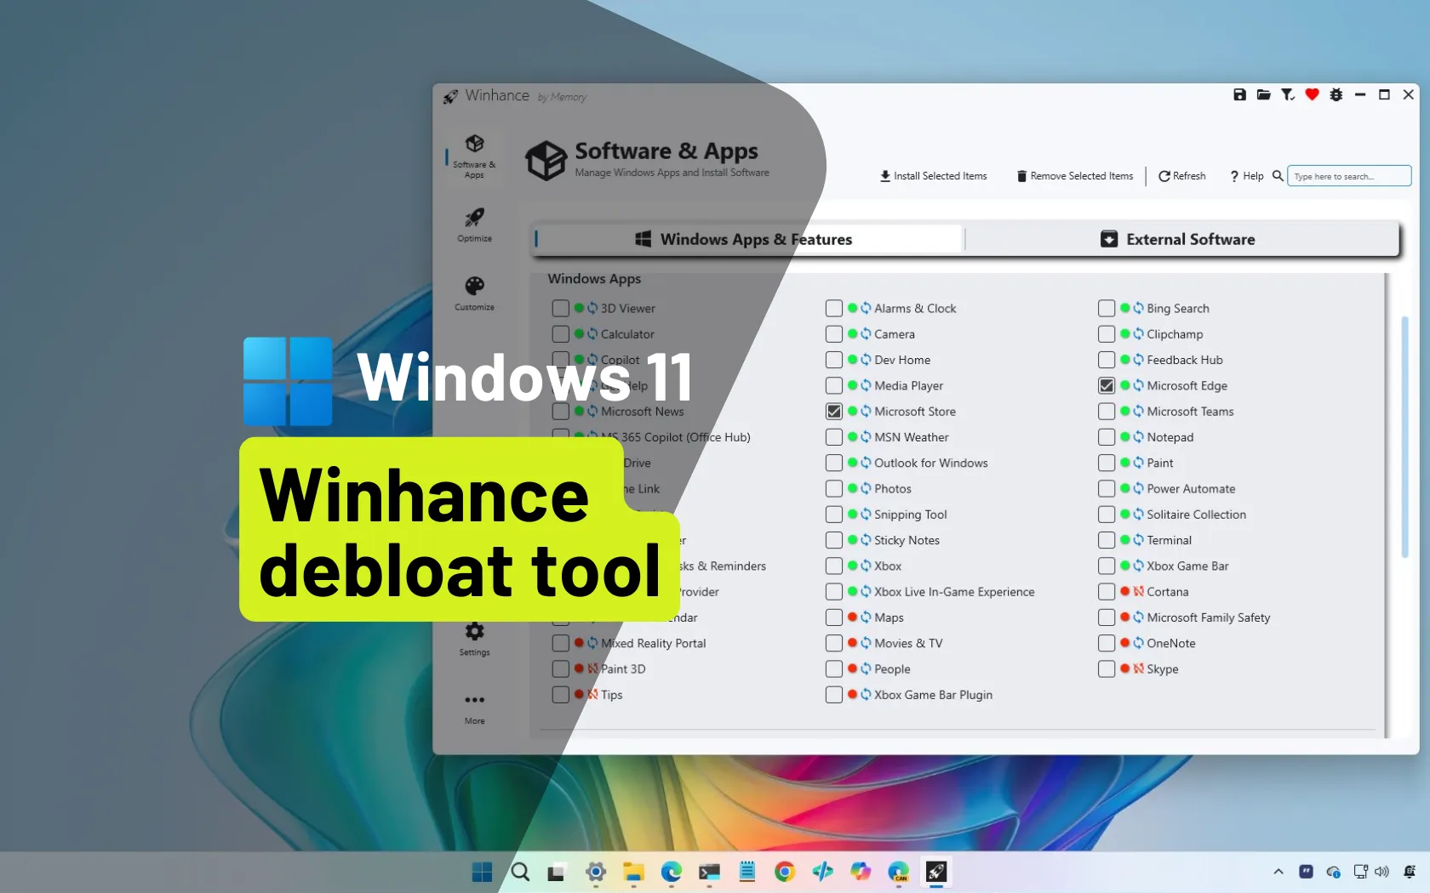This screenshot has width=1430, height=893.
Task: Click the Terminal label
Action: pyautogui.click(x=1169, y=540)
